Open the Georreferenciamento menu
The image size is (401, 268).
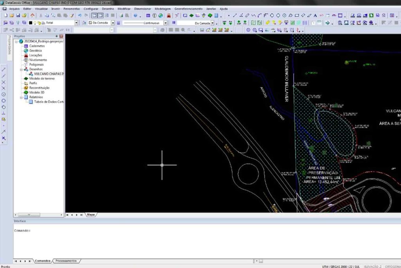188,9
